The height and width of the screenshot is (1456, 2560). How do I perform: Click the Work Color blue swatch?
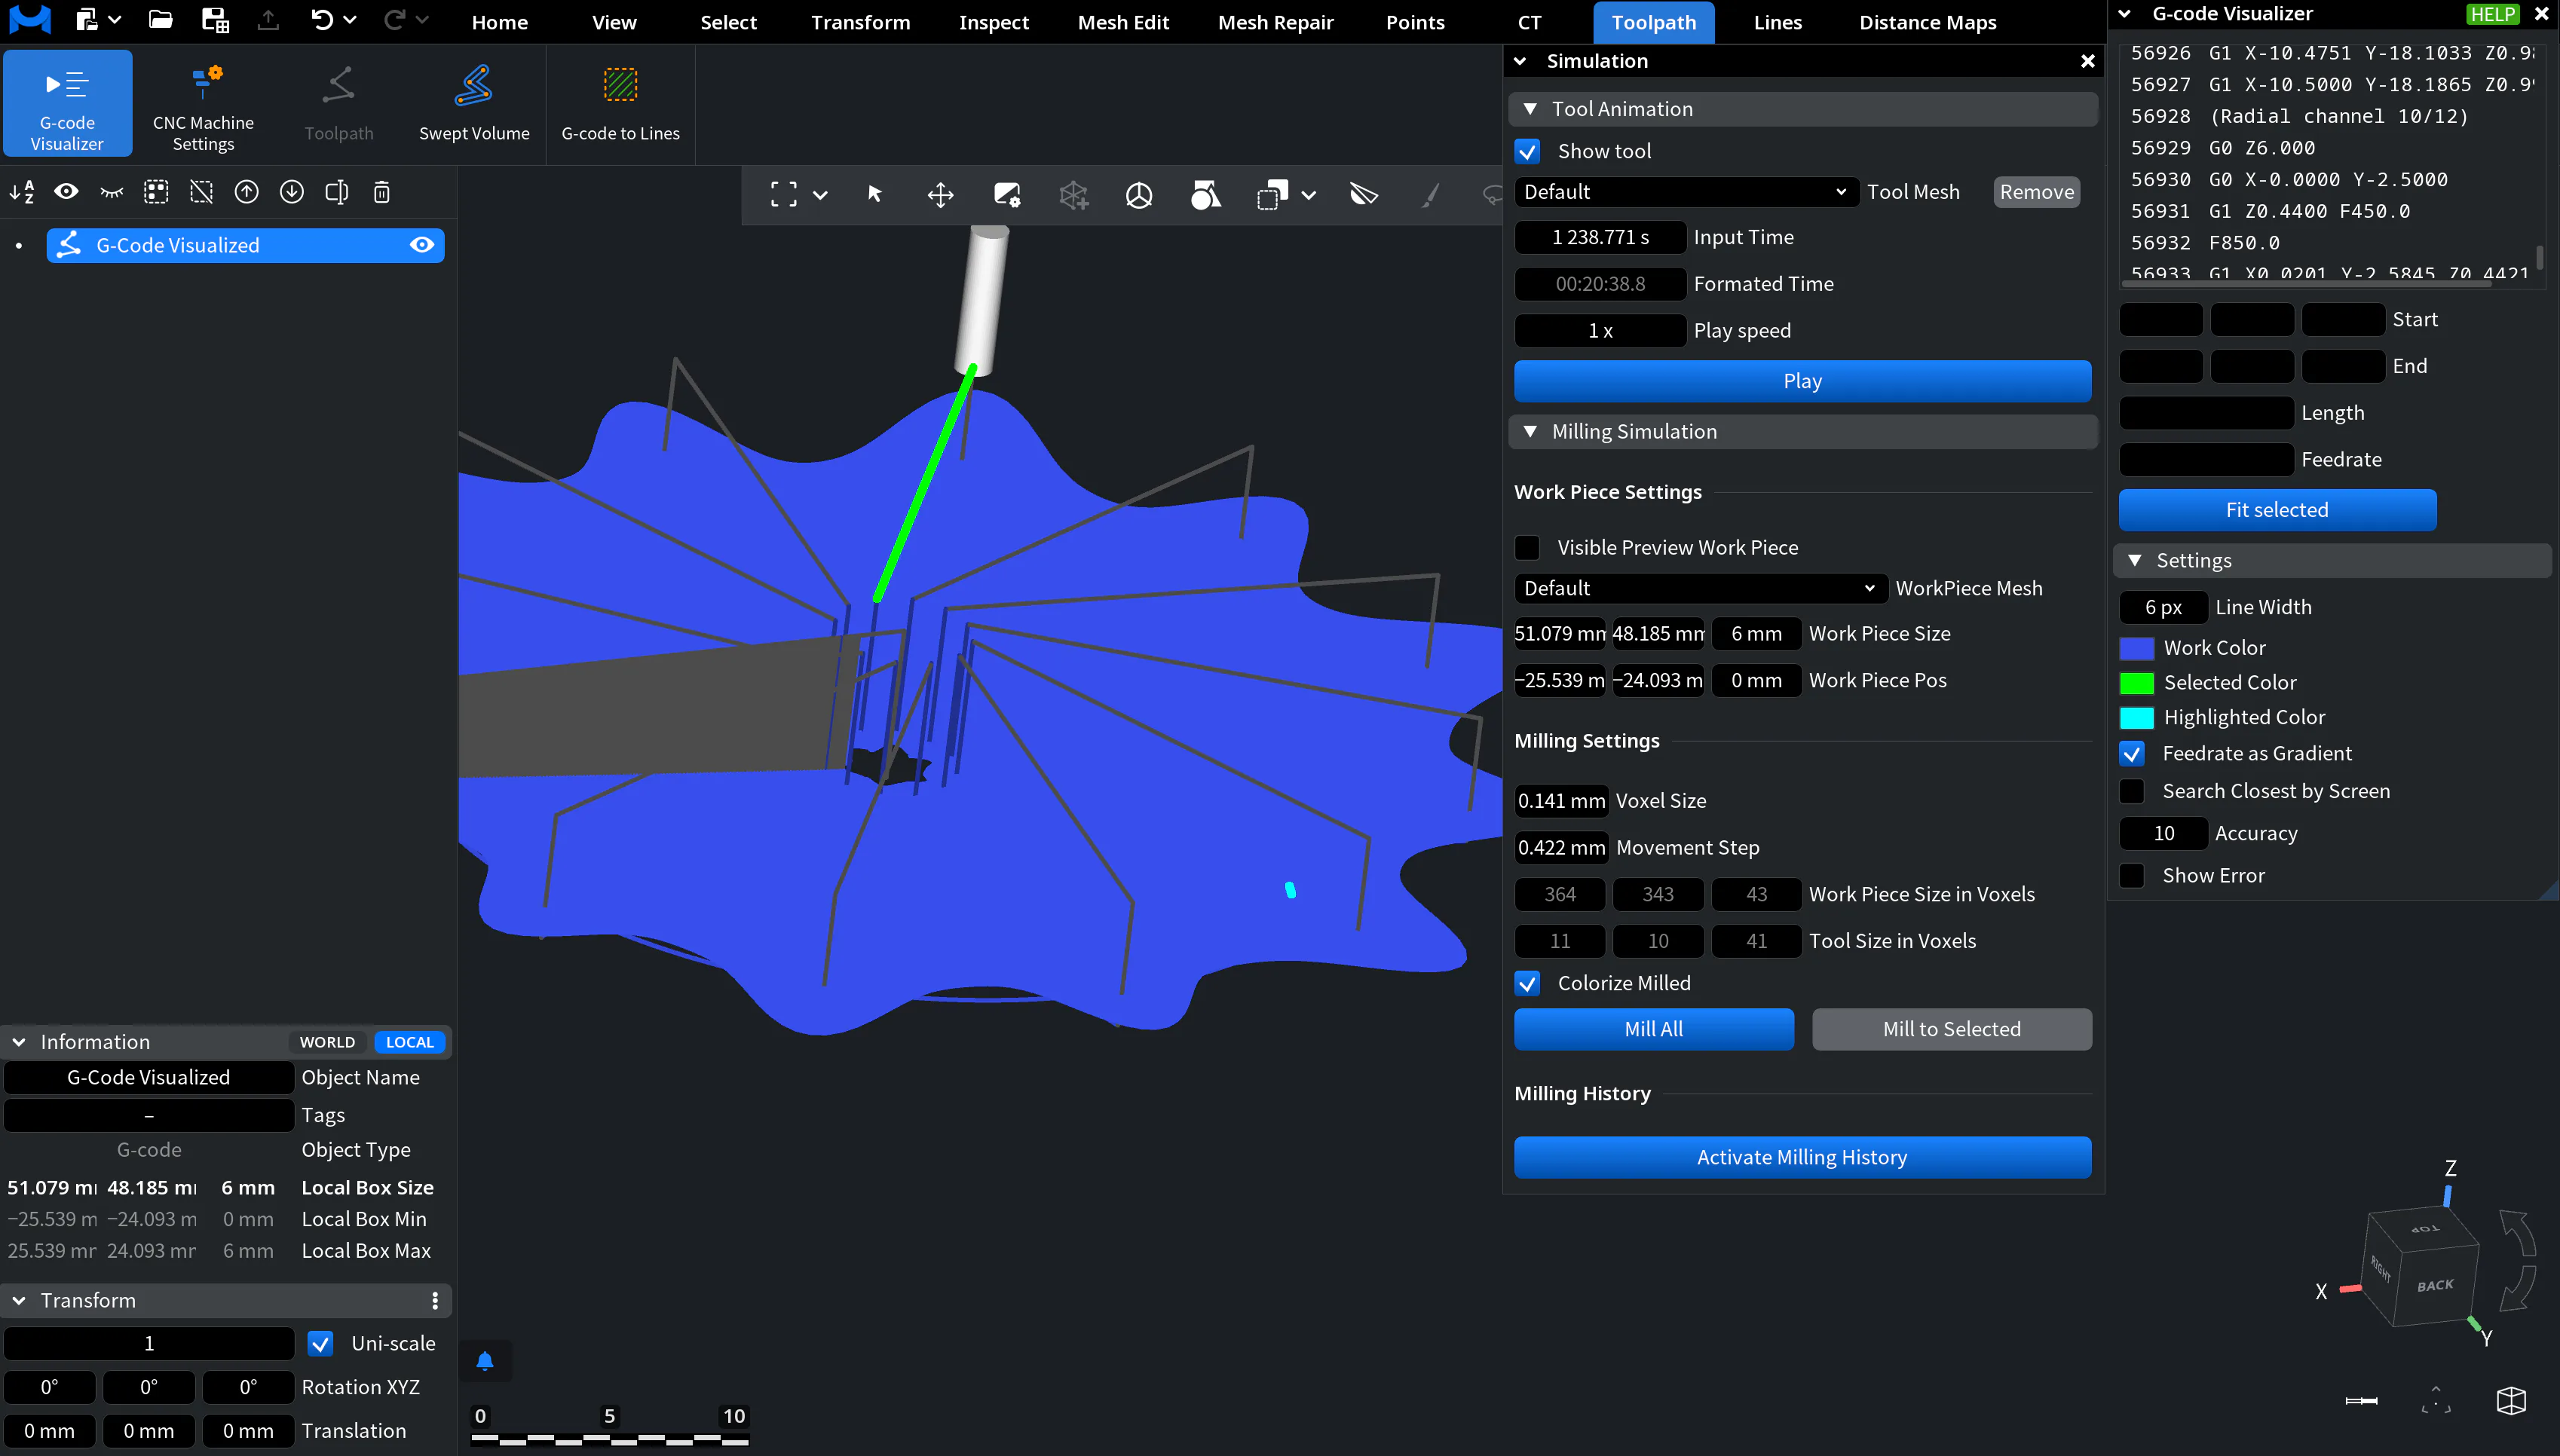click(2136, 648)
